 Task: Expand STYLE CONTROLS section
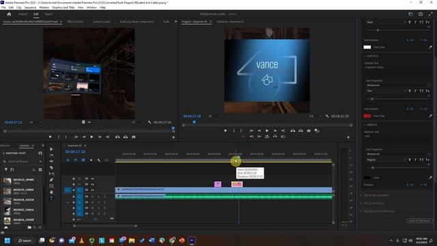point(361,204)
